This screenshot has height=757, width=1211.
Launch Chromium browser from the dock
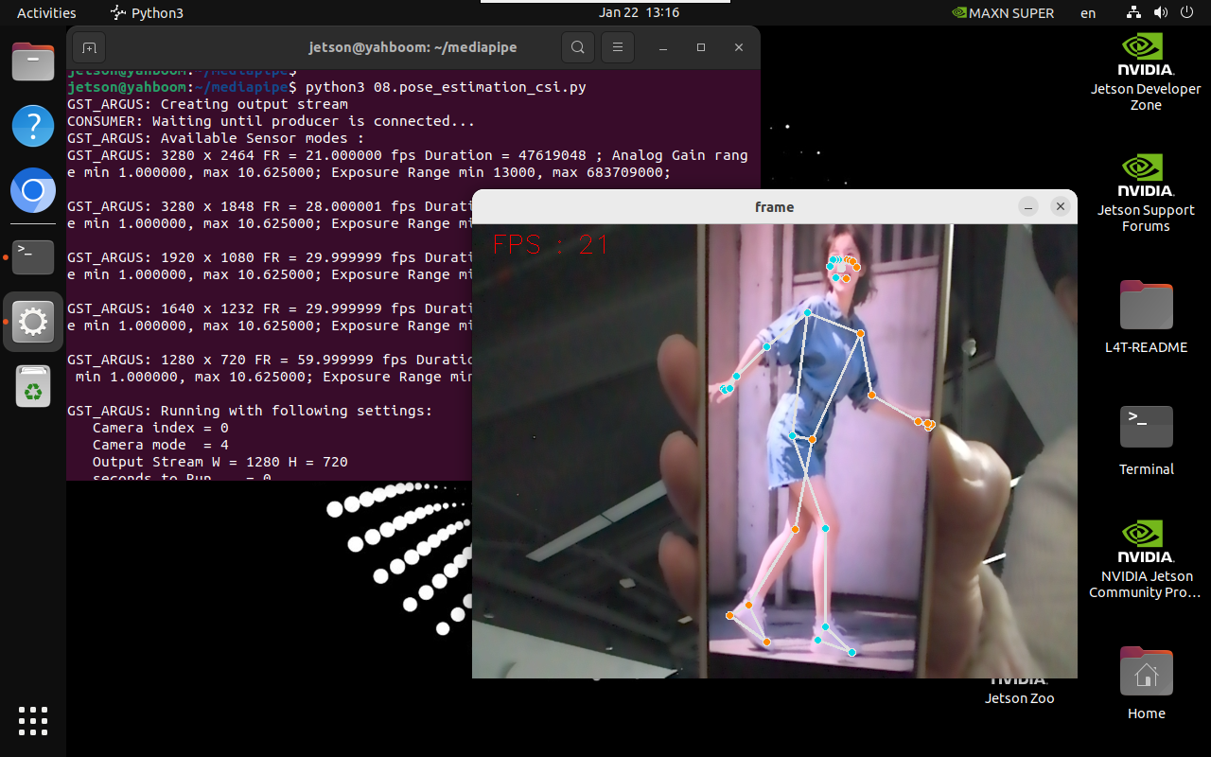pos(33,191)
